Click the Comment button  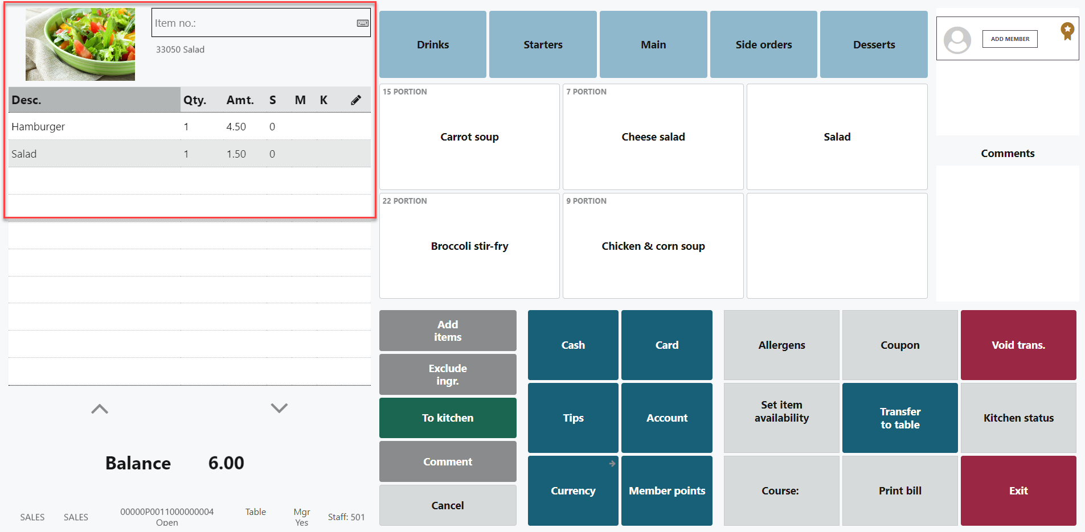448,461
